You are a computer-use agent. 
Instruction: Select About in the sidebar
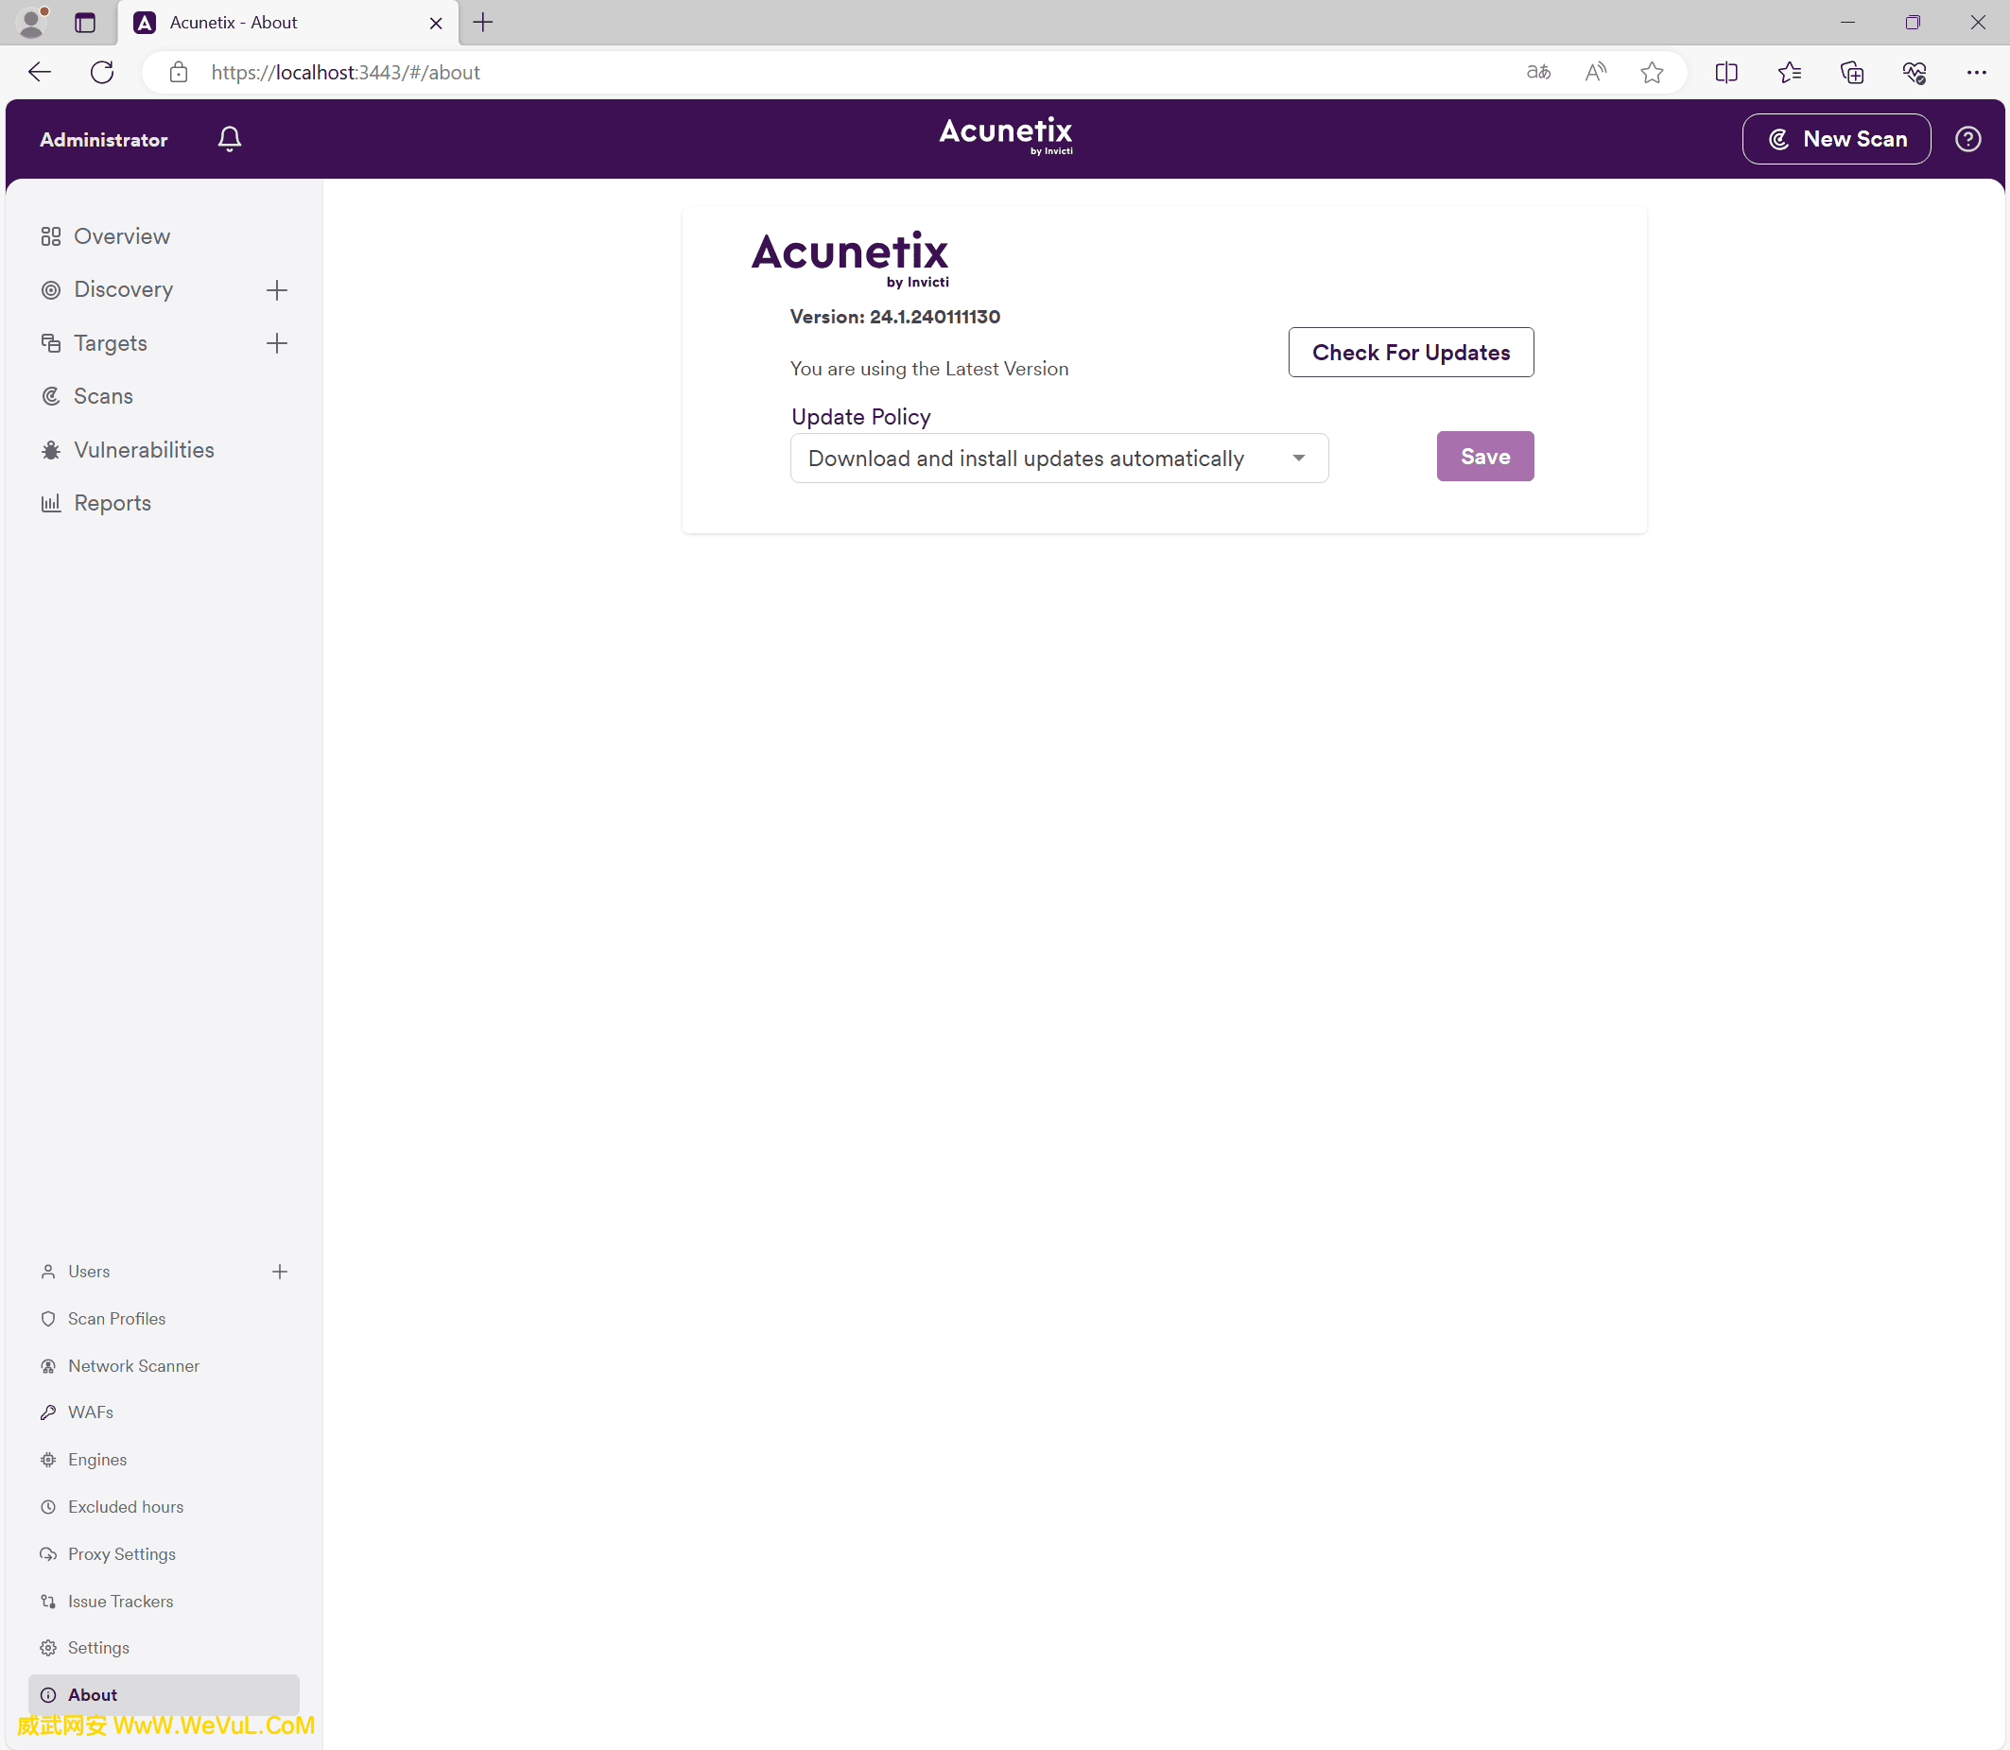[x=164, y=1694]
